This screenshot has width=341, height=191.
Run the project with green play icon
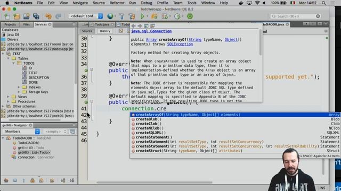point(142,16)
